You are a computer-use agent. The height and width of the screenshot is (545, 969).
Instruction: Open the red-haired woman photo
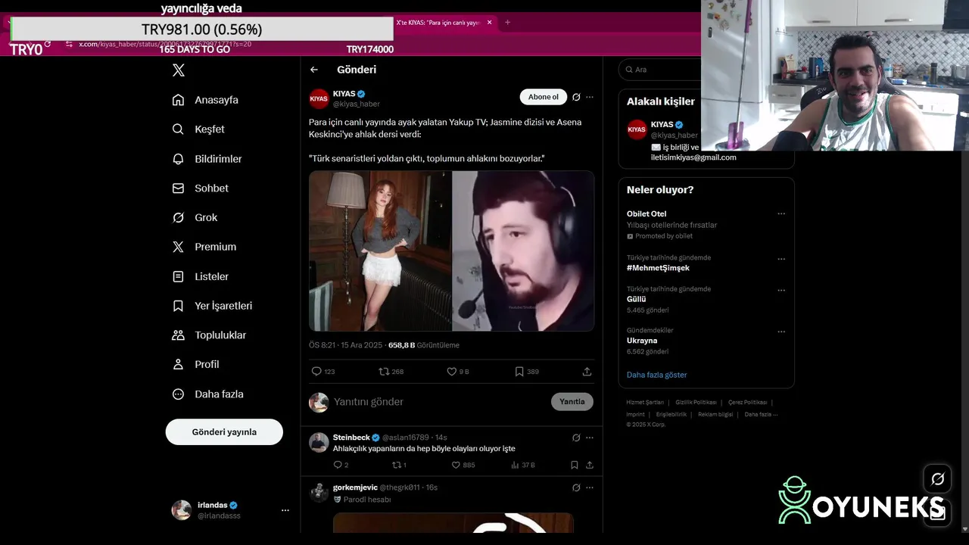[380, 251]
